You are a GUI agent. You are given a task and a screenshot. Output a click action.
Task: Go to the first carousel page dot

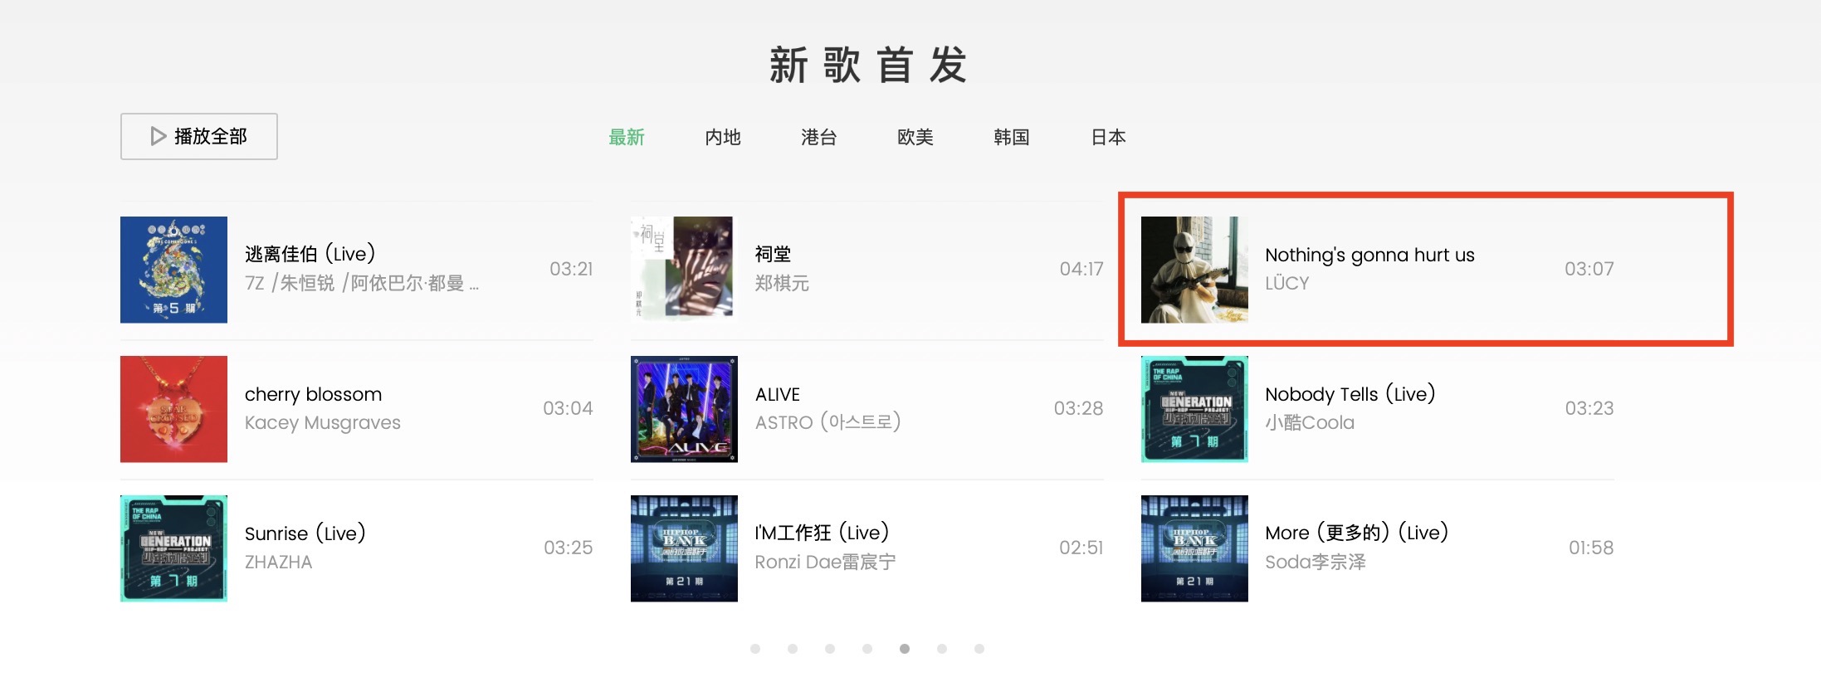point(755,649)
